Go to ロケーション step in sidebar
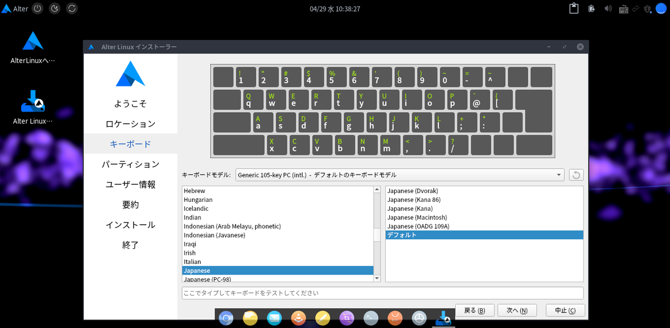 coord(131,124)
